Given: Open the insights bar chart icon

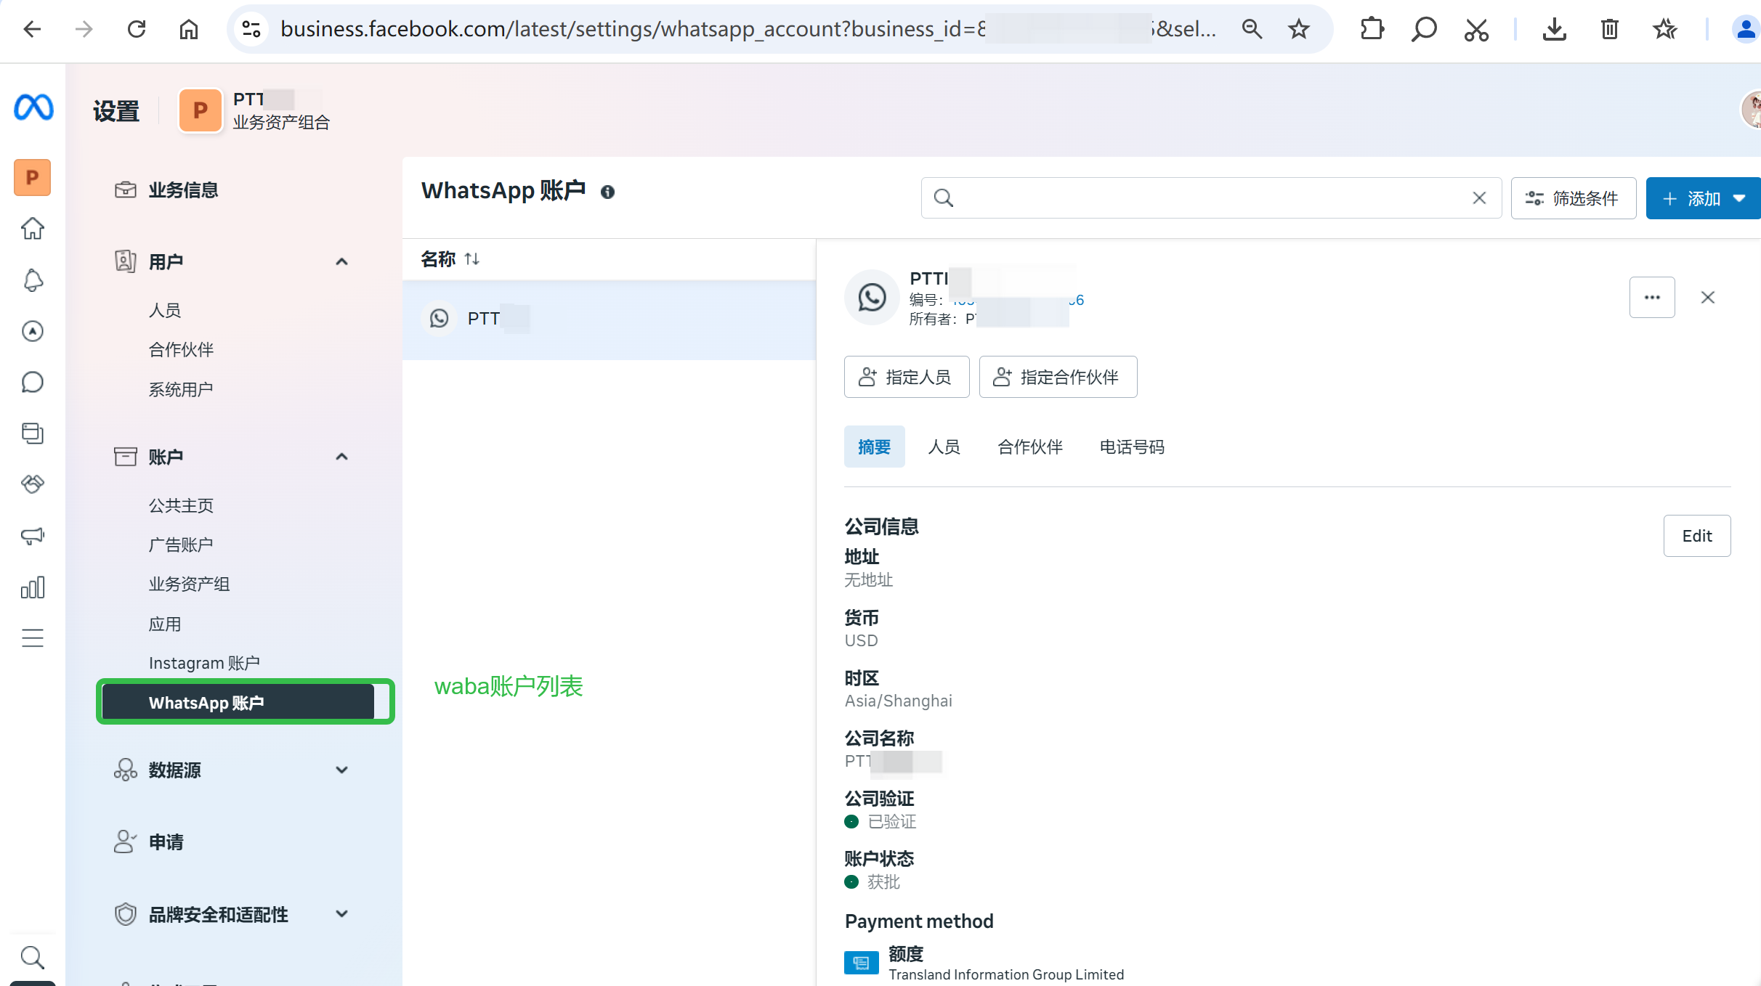Looking at the screenshot, I should (x=33, y=587).
